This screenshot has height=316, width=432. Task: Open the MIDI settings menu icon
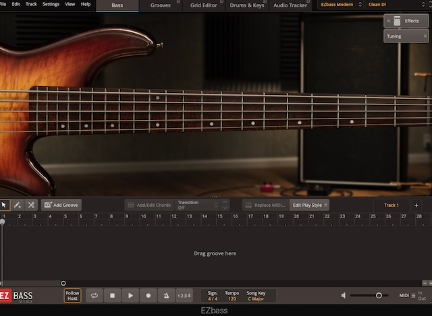(413, 296)
